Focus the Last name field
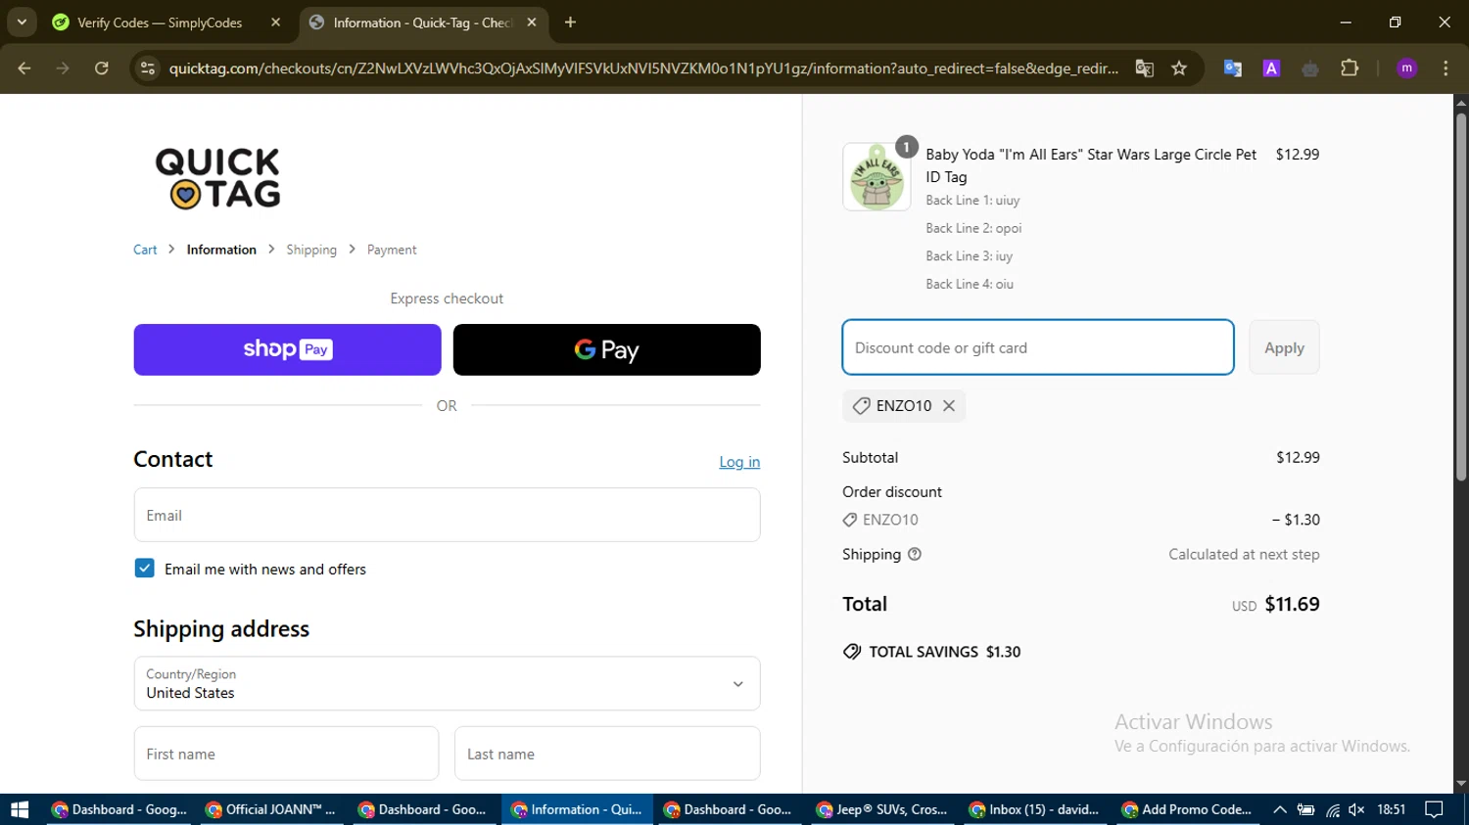Screen dimensions: 1469x825 607,754
